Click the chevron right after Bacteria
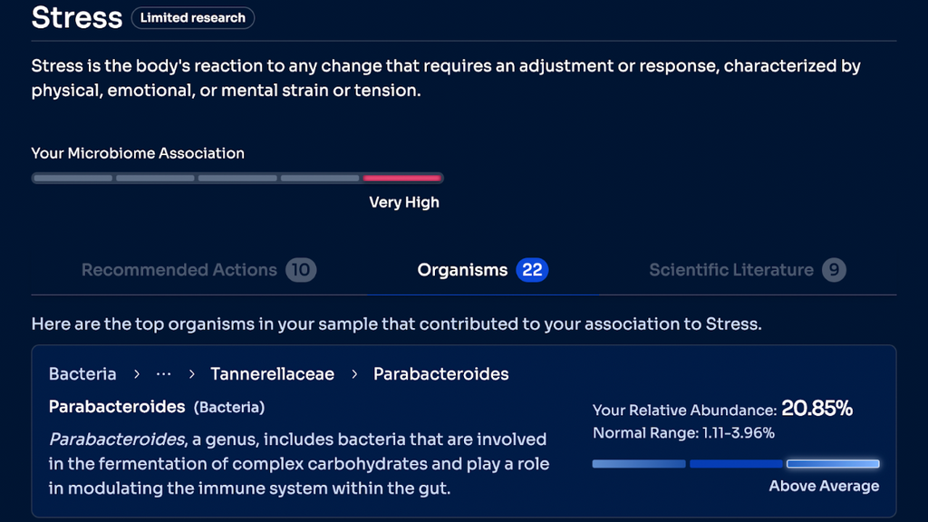Screen dimensions: 928x522 (136, 374)
